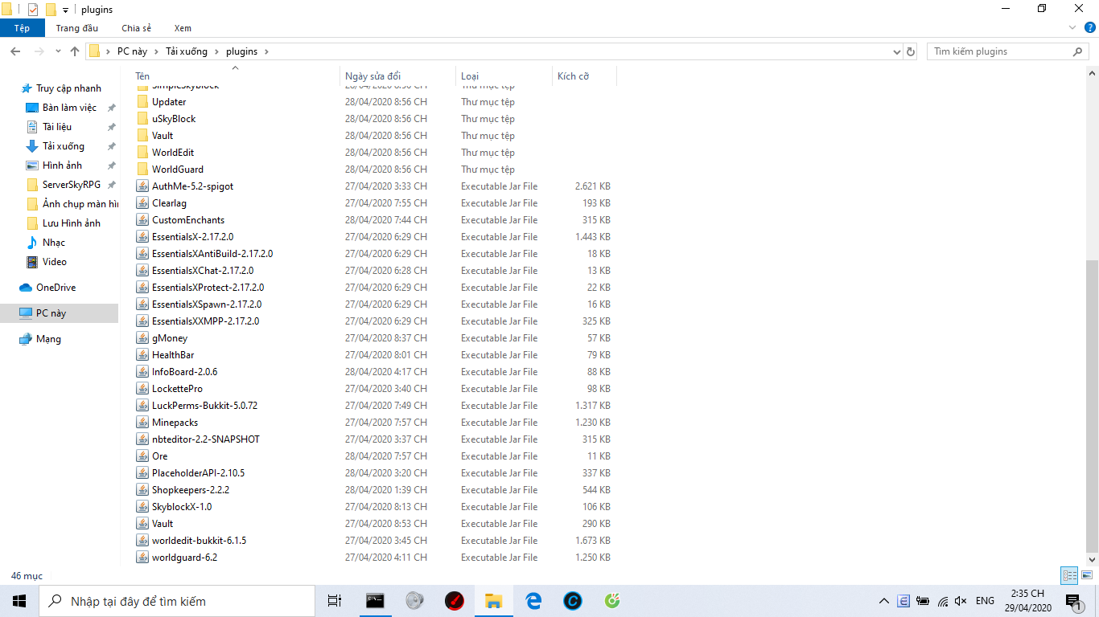Expand the PC này breadcrumb chevron
1099x617 pixels.
(x=155, y=51)
